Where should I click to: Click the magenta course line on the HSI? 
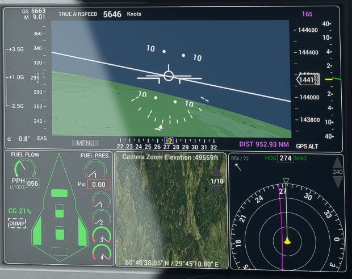(280, 227)
